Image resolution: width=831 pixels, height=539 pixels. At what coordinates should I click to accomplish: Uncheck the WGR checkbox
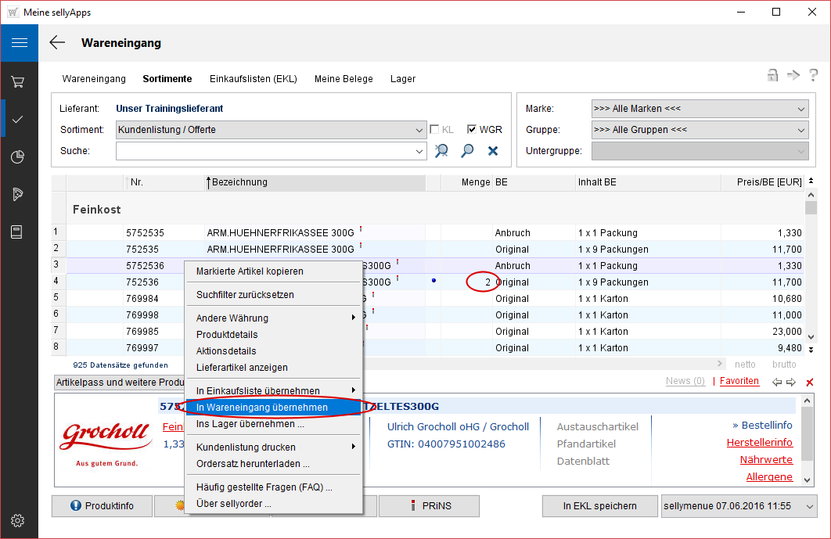472,130
